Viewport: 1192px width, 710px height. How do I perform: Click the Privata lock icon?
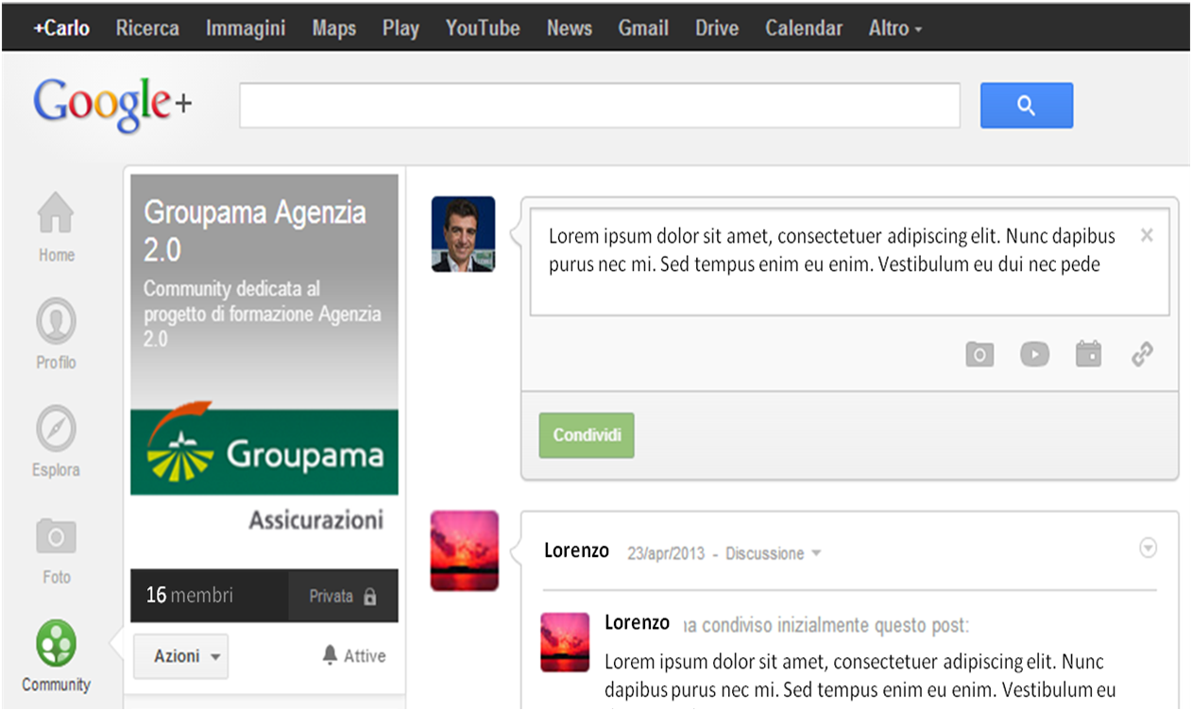point(369,597)
